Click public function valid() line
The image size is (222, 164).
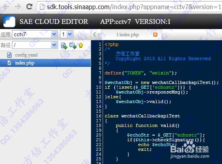click(x=147, y=125)
